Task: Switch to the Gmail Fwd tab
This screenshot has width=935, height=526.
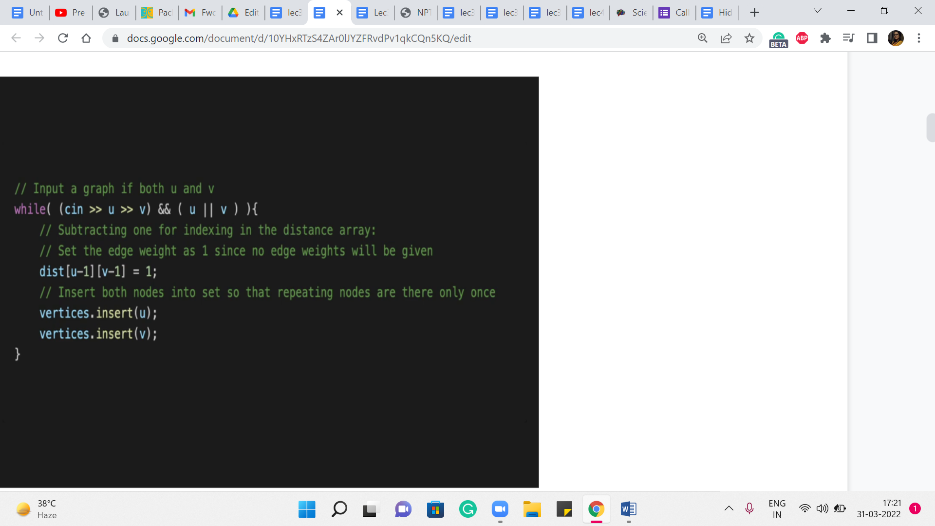Action: click(200, 13)
